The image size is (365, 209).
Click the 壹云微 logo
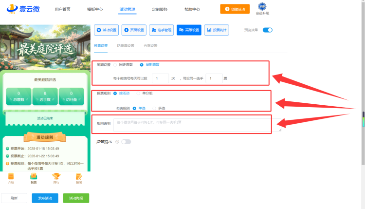point(23,9)
